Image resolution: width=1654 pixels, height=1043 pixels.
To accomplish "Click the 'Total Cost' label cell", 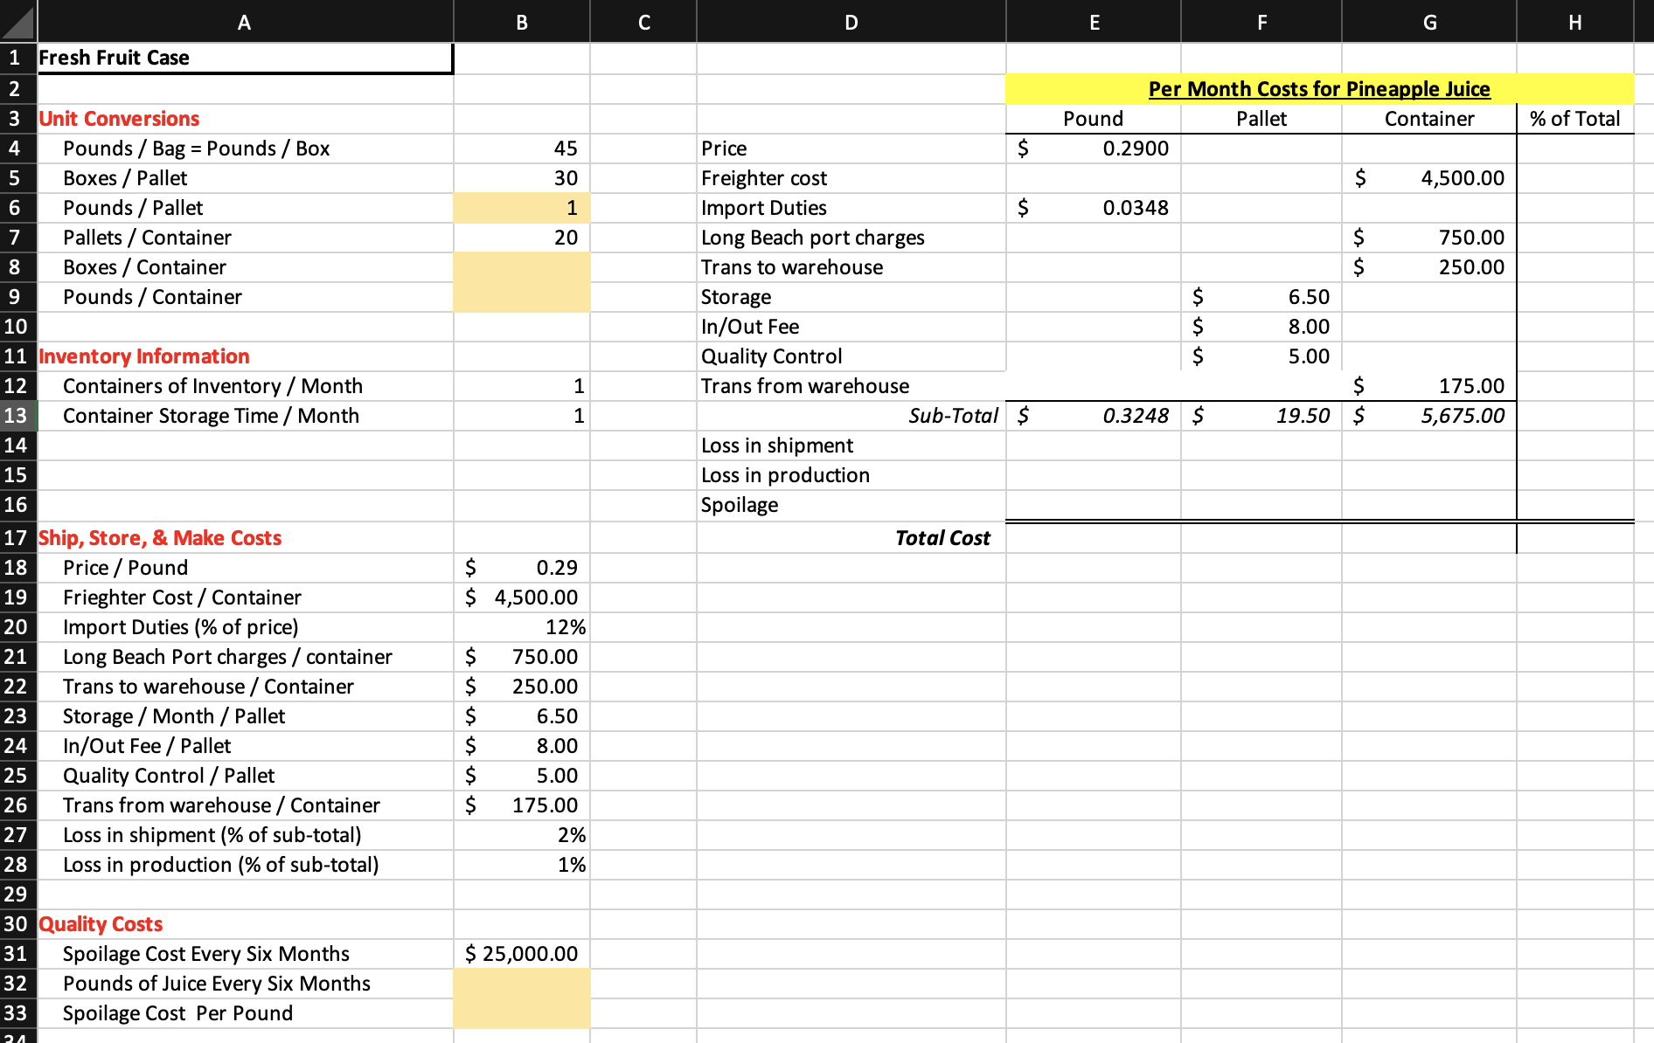I will click(x=851, y=538).
